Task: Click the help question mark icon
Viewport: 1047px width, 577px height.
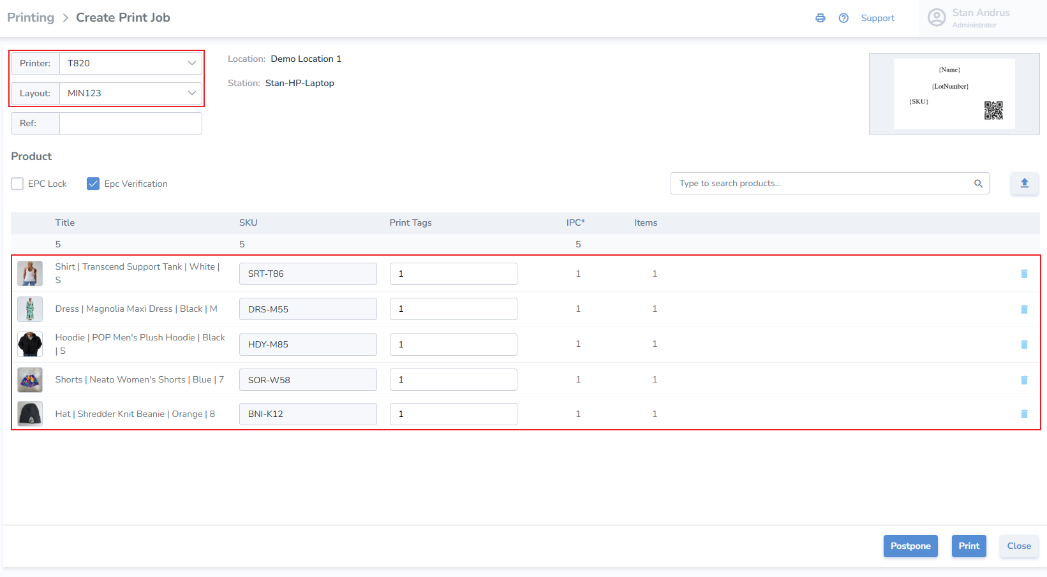Action: 843,18
